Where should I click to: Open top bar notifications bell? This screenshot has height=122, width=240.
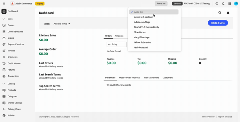(223, 4)
